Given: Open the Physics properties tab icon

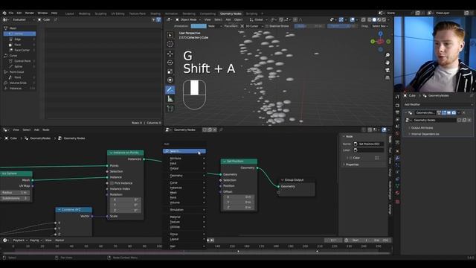Looking at the screenshot, I should (397, 172).
